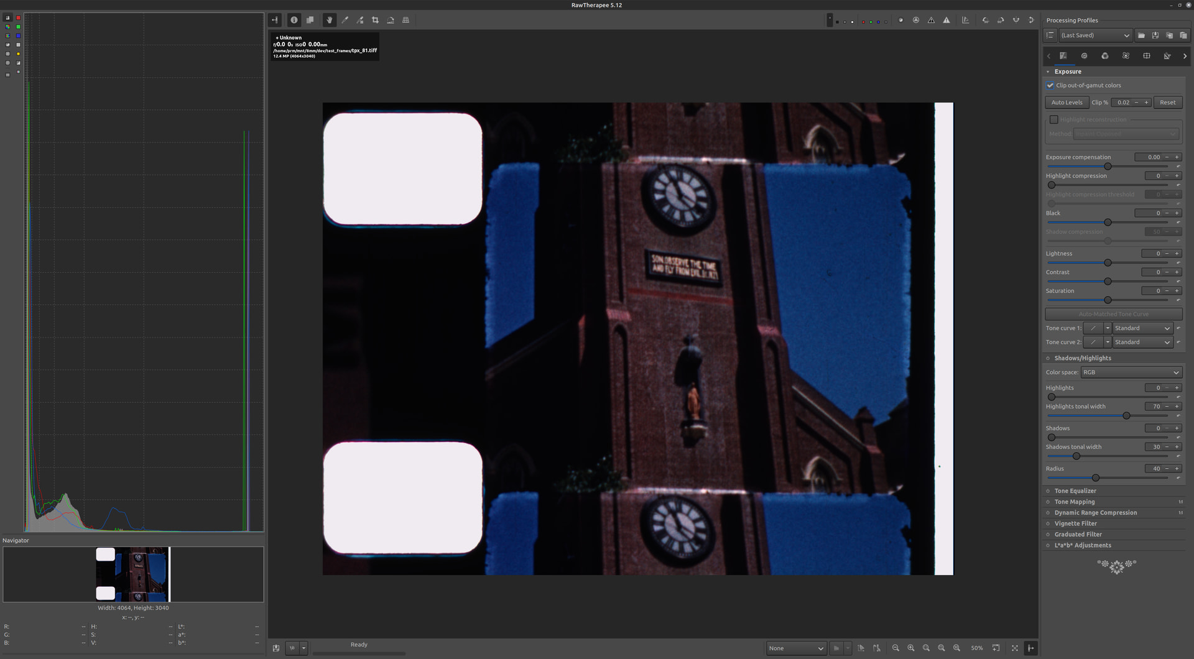Pick the white balance eyedropper tool

[345, 20]
